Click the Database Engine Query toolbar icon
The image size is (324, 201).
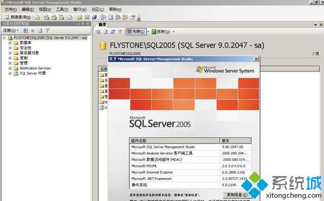click(37, 17)
